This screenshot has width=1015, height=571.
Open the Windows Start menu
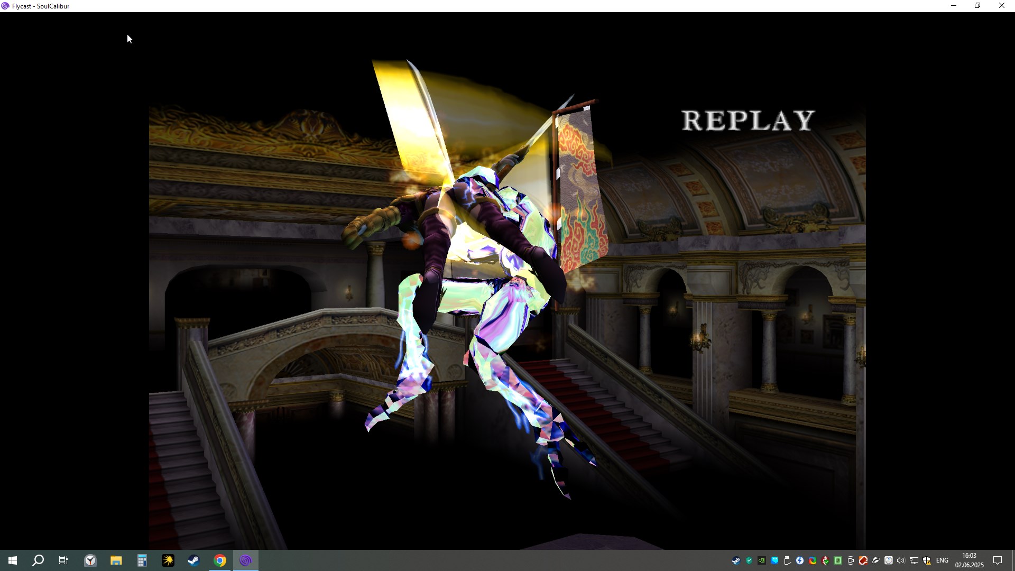tap(13, 560)
